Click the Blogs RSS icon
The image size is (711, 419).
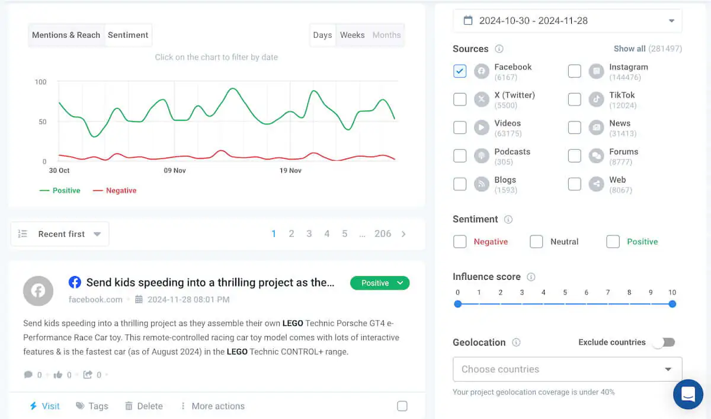(482, 184)
